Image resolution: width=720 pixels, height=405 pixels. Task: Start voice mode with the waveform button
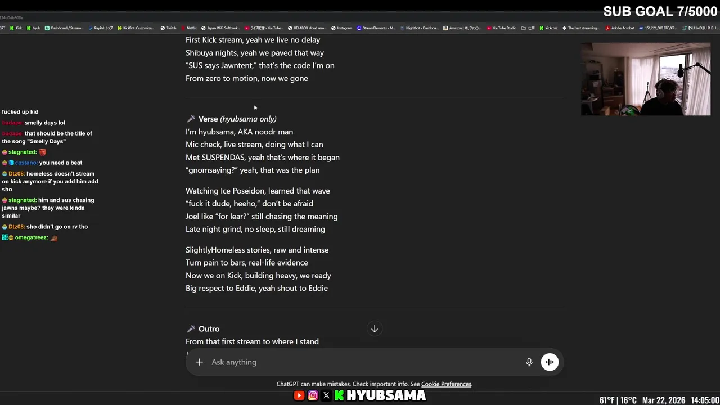pos(550,362)
